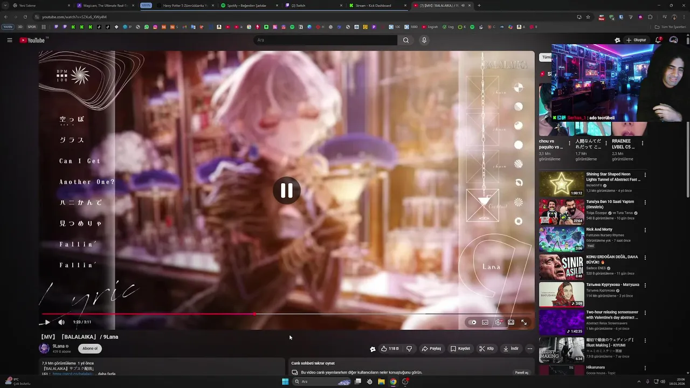This screenshot has width=690, height=388.
Task: Share the video via Paylaş button
Action: coord(431,349)
